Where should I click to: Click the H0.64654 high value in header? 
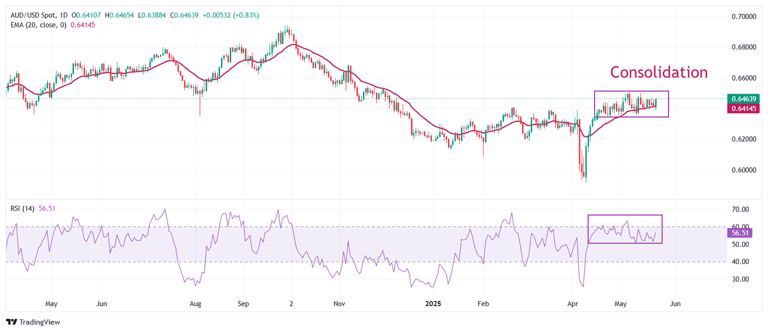119,15
